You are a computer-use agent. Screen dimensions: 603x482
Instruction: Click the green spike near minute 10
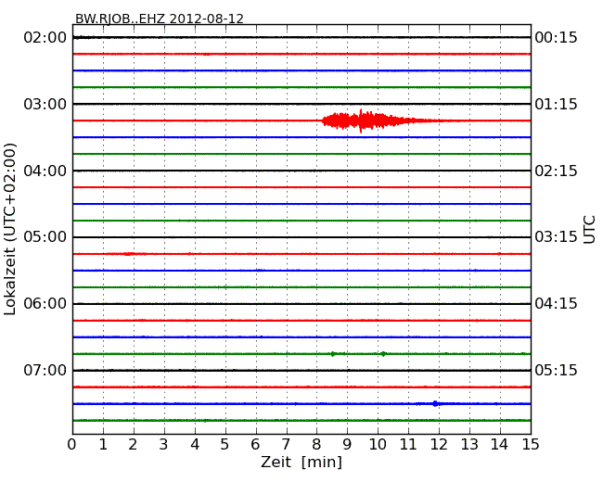click(383, 354)
